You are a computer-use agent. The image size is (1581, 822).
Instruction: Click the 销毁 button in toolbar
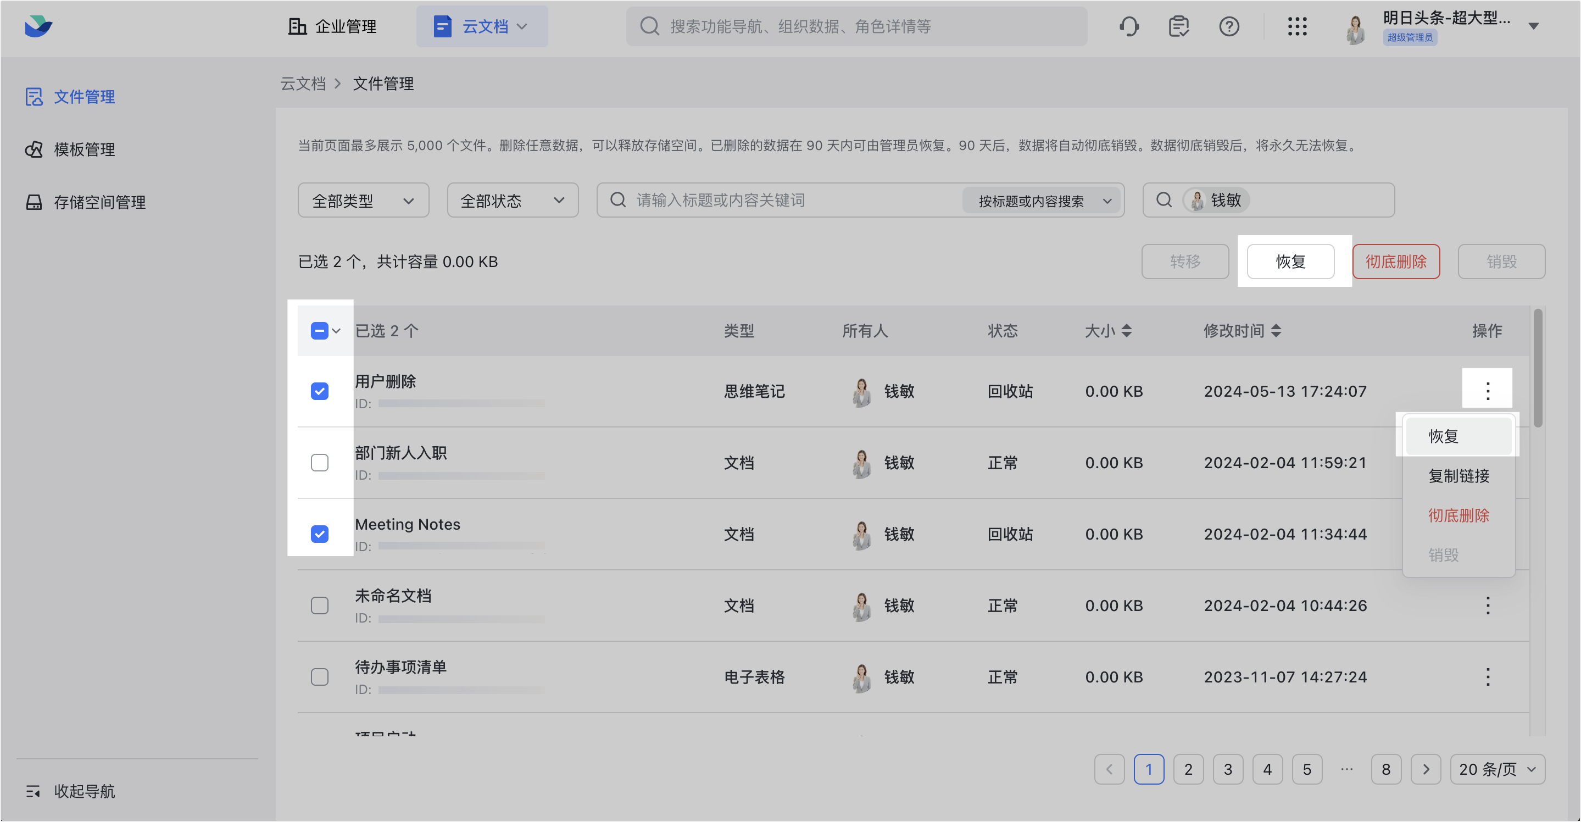tap(1501, 262)
